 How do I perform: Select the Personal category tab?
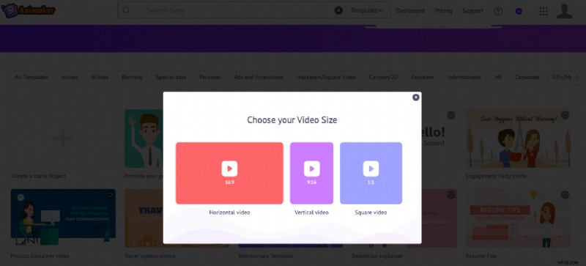[210, 77]
